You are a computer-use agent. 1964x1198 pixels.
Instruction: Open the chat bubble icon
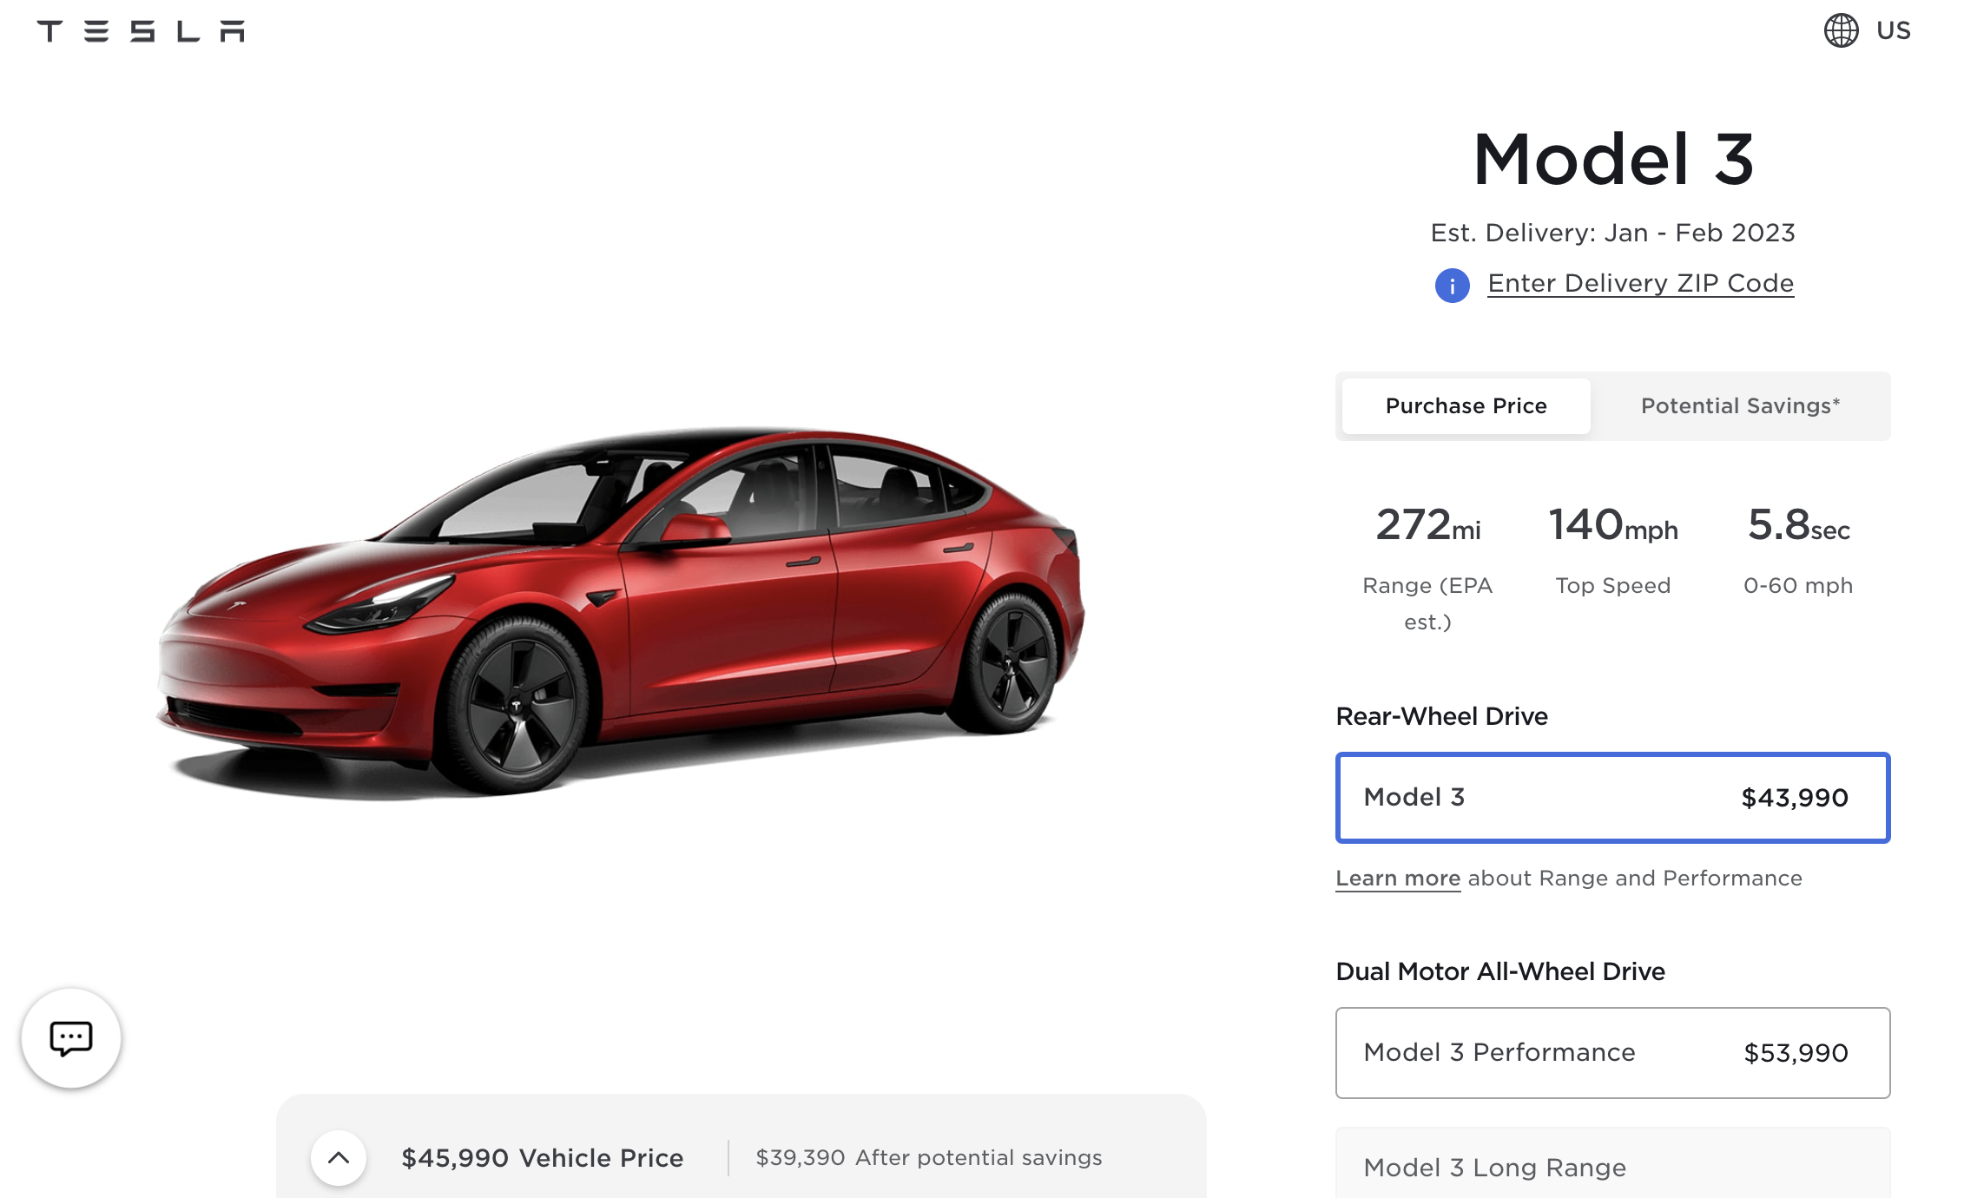71,1037
